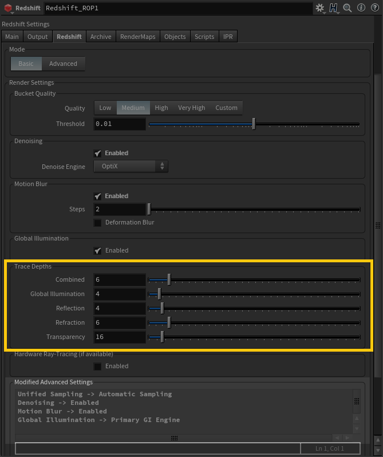
Task: Switch mode to Advanced
Action: 63,64
